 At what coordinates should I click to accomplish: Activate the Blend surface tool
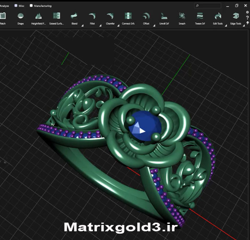tap(74, 19)
